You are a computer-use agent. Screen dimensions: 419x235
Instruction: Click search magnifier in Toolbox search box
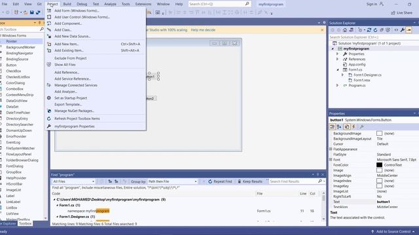[42, 29]
